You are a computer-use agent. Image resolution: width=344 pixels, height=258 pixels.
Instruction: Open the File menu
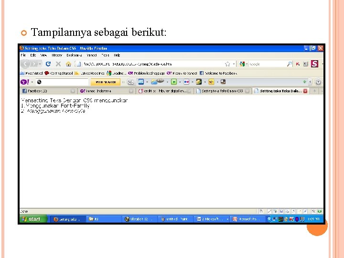tap(23, 55)
